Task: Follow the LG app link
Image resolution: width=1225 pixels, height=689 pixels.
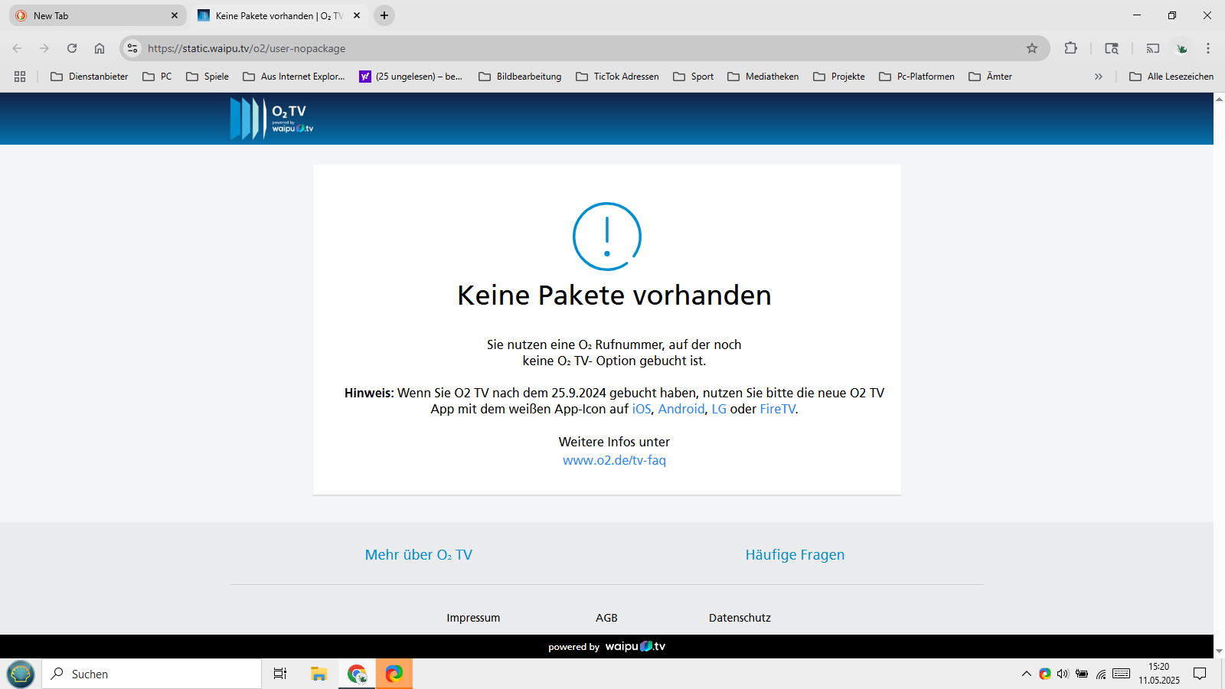Action: point(719,409)
